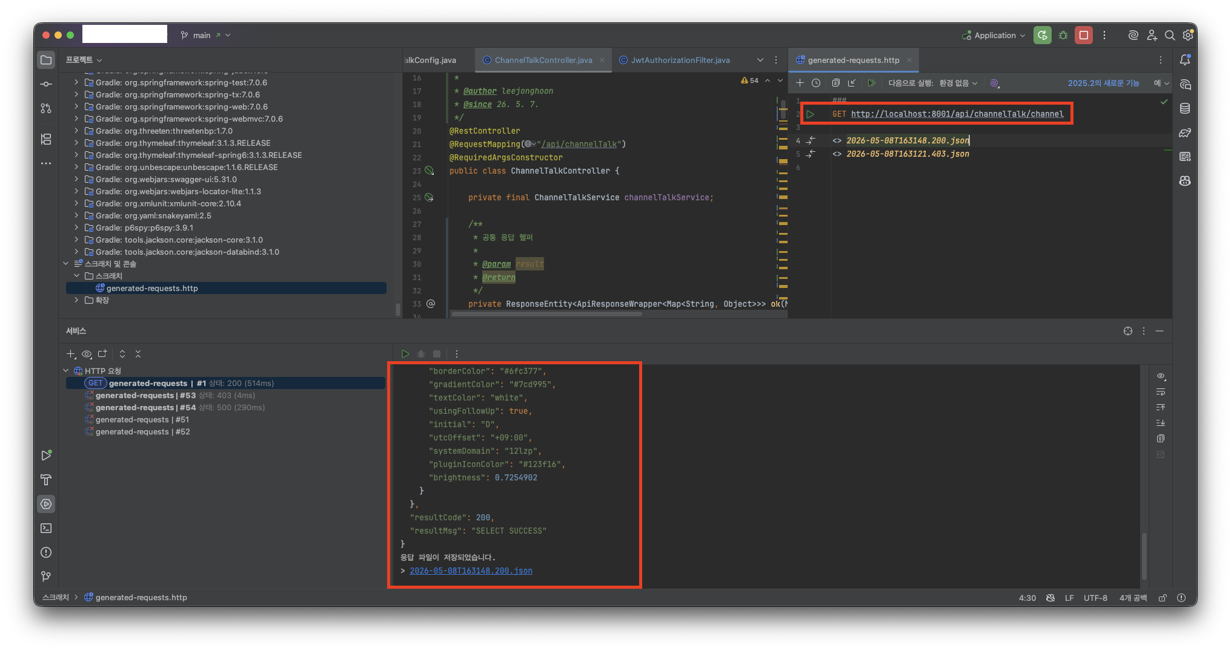Screen dimensions: 1231x651
Task: Expand all services in the Services tree
Action: pos(122,354)
